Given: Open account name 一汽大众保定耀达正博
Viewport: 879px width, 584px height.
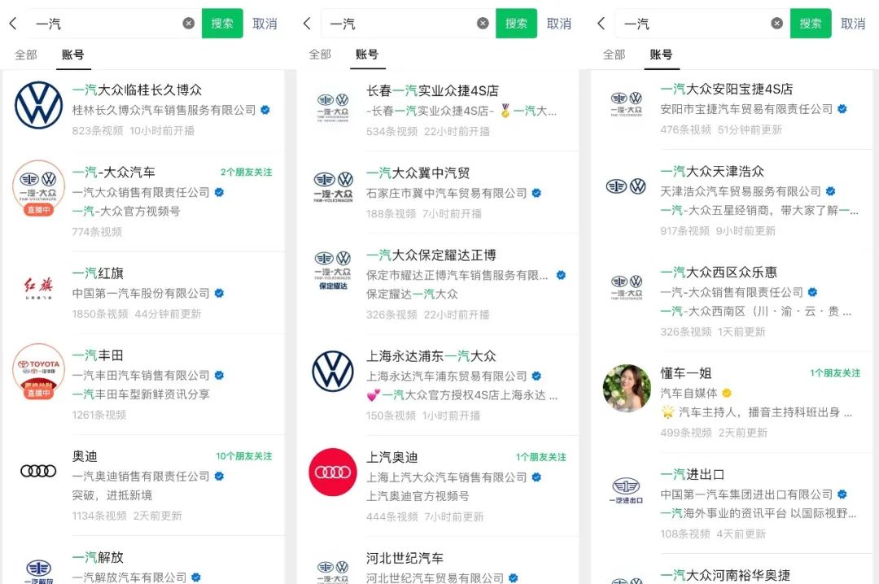Looking at the screenshot, I should pyautogui.click(x=431, y=255).
